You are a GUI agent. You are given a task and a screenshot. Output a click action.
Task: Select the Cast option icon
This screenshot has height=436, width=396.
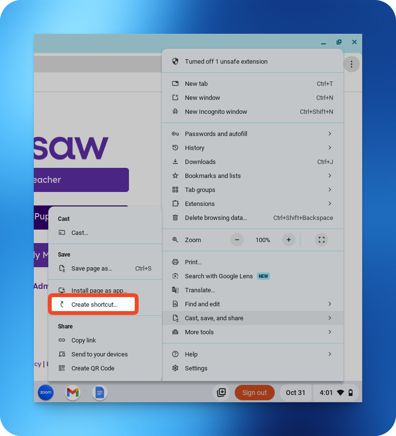(x=63, y=232)
